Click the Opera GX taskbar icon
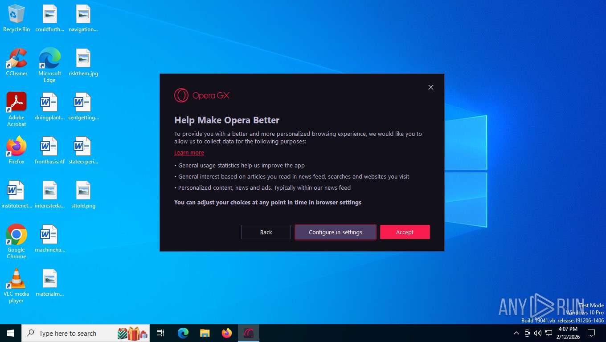The width and height of the screenshot is (606, 342). point(249,333)
